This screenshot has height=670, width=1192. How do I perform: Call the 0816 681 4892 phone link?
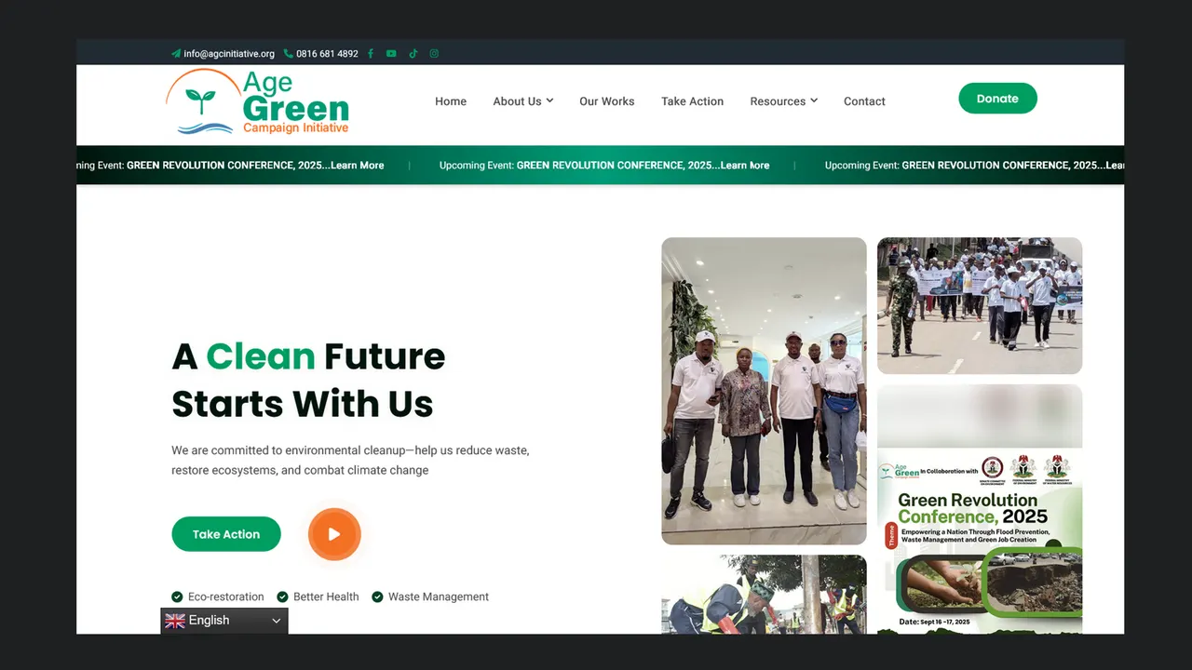click(321, 54)
